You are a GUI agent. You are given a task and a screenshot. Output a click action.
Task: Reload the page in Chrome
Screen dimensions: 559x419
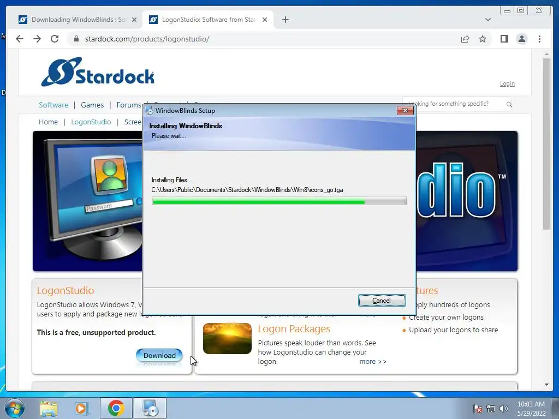point(55,39)
